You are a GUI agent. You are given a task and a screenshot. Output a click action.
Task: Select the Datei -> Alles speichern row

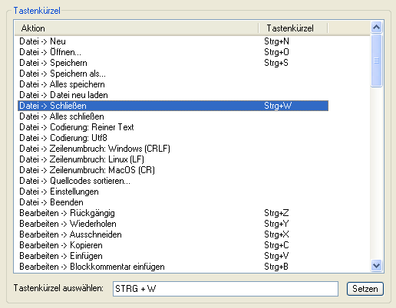point(173,84)
